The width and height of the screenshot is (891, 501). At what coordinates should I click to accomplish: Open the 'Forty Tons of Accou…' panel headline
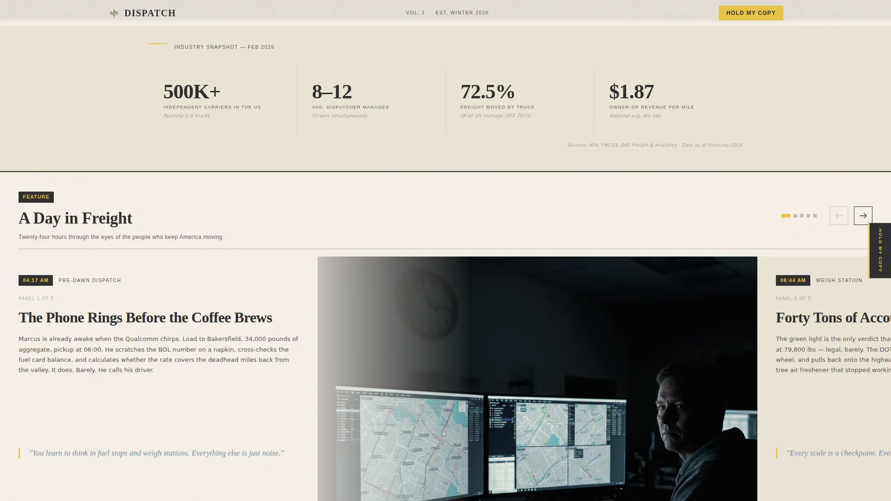833,318
